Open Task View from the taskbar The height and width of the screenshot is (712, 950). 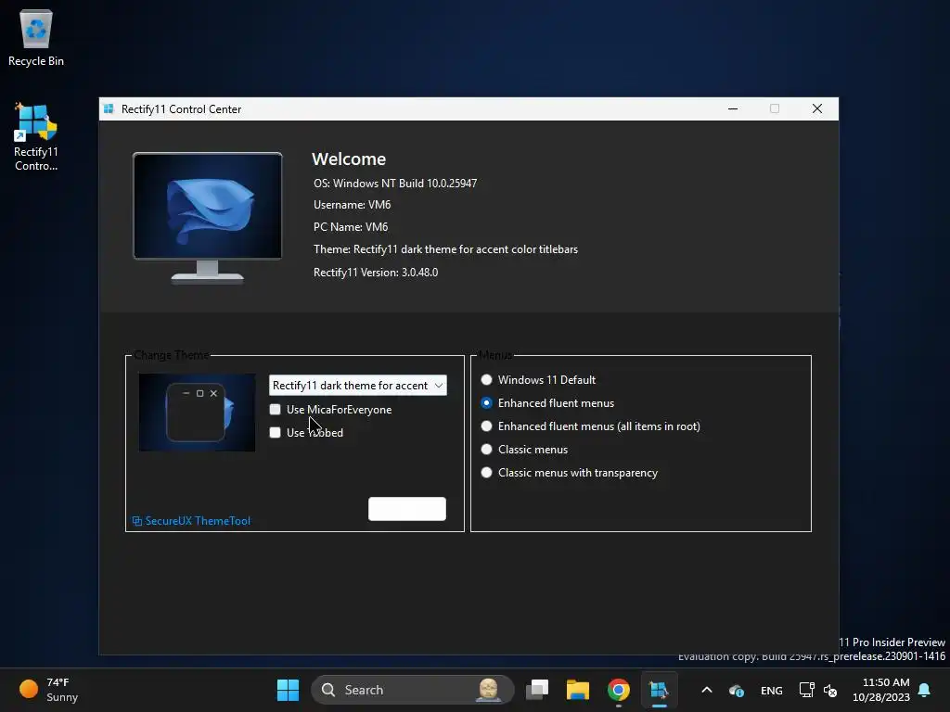tap(537, 690)
